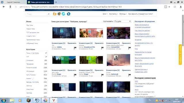Click the page vertical scrollbar thumb

pos(183,30)
